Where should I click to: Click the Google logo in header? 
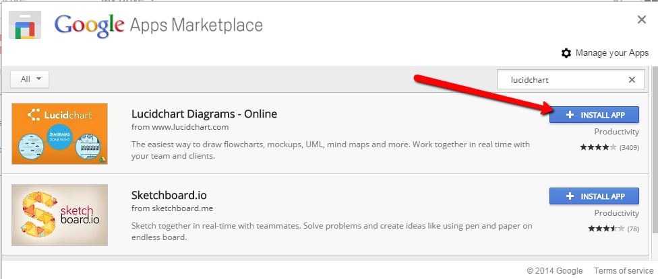coord(90,26)
